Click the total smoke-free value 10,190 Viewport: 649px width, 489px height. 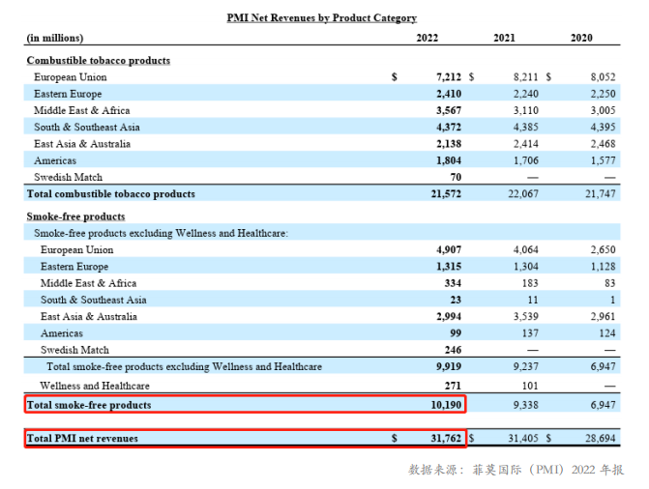(x=446, y=405)
